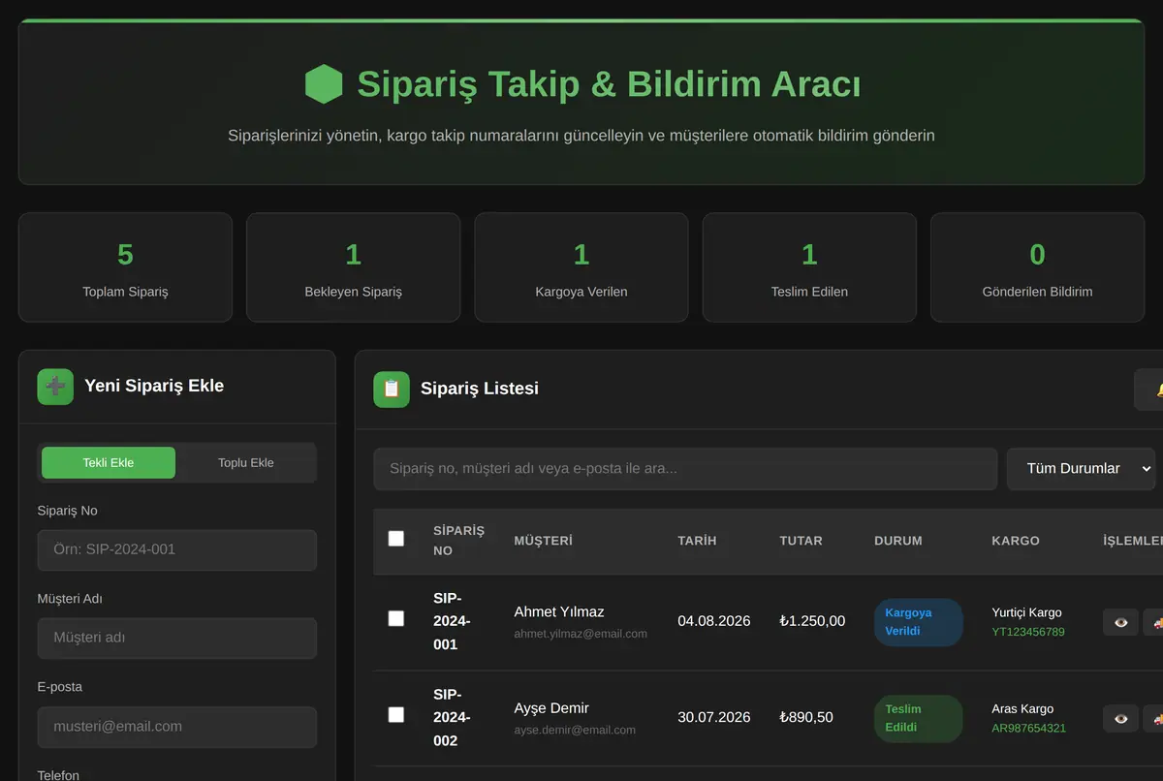Click the truck icon for Ahmet Yılmaz's order
The image size is (1163, 781).
pyautogui.click(x=1153, y=622)
